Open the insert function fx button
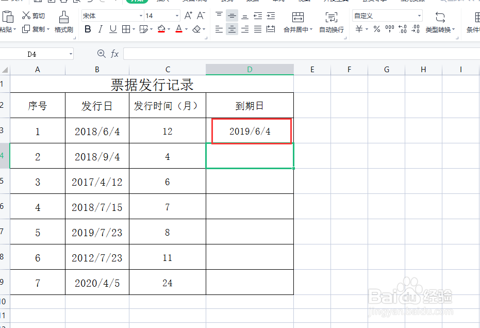Screen dimensions: 480x328 [114, 54]
